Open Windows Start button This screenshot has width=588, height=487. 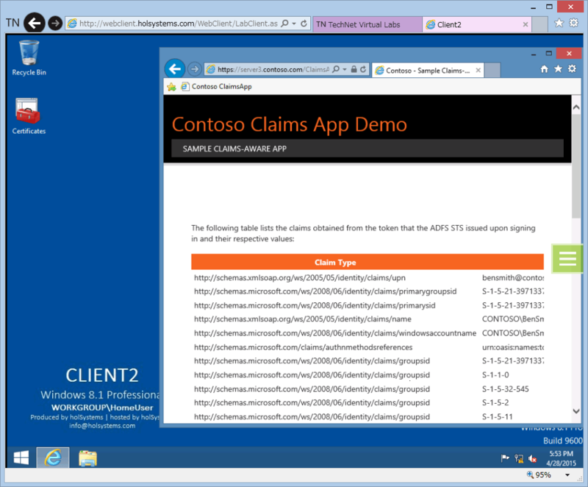point(21,458)
